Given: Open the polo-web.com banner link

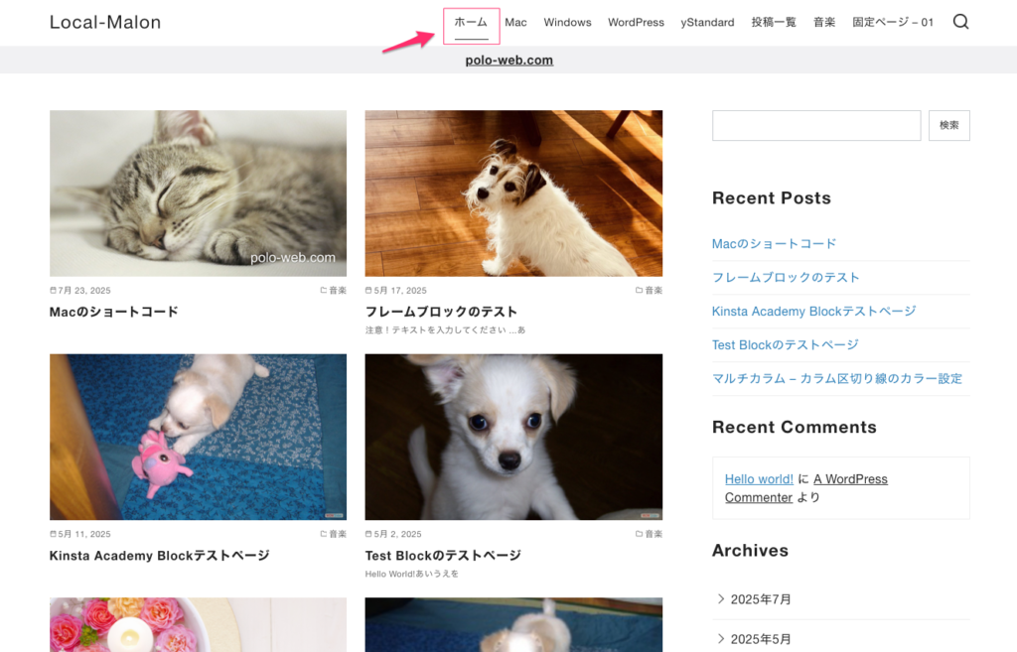Looking at the screenshot, I should pyautogui.click(x=508, y=60).
